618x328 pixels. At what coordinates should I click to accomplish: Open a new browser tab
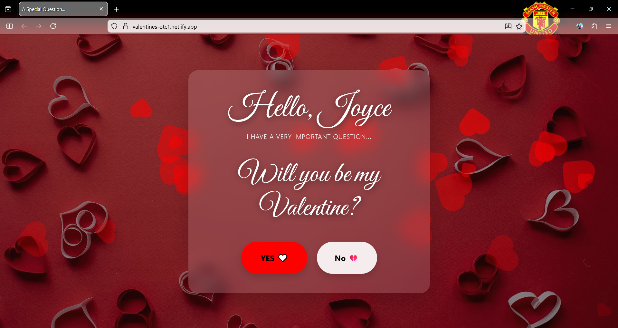116,9
